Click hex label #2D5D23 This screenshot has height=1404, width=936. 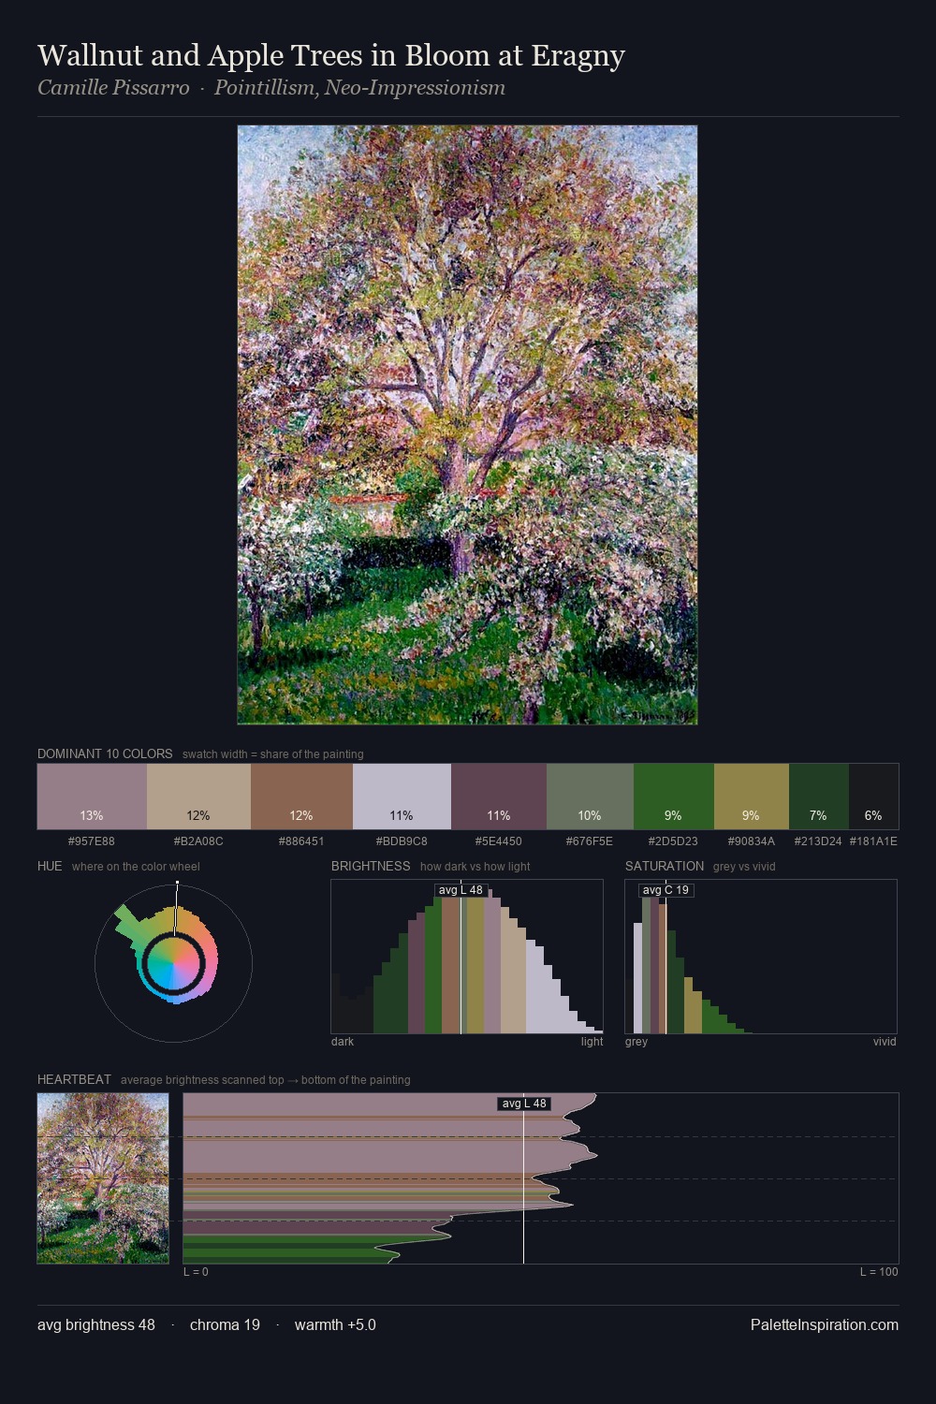point(674,841)
